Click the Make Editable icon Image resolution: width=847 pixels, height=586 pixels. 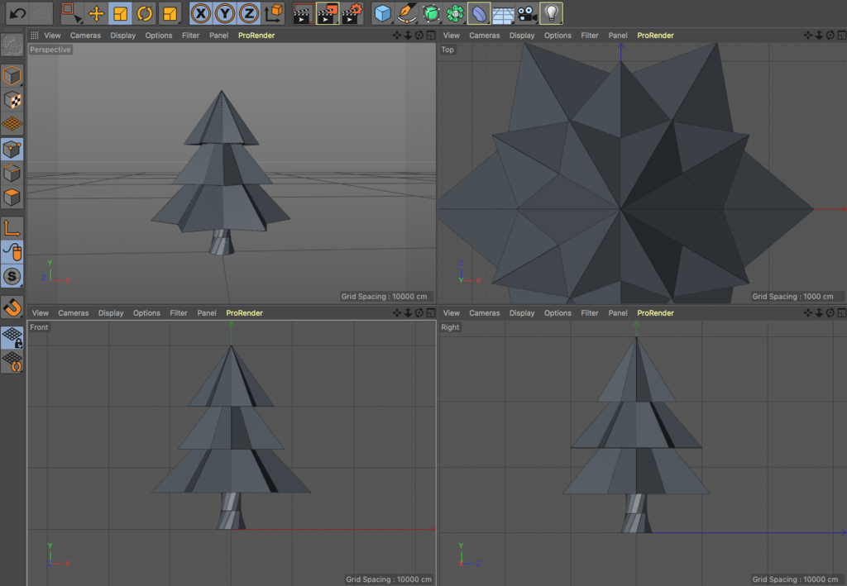[x=12, y=45]
